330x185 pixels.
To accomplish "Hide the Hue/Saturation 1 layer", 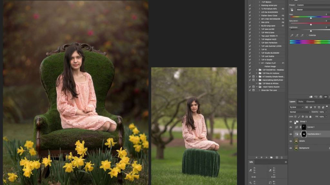I will click(291, 134).
